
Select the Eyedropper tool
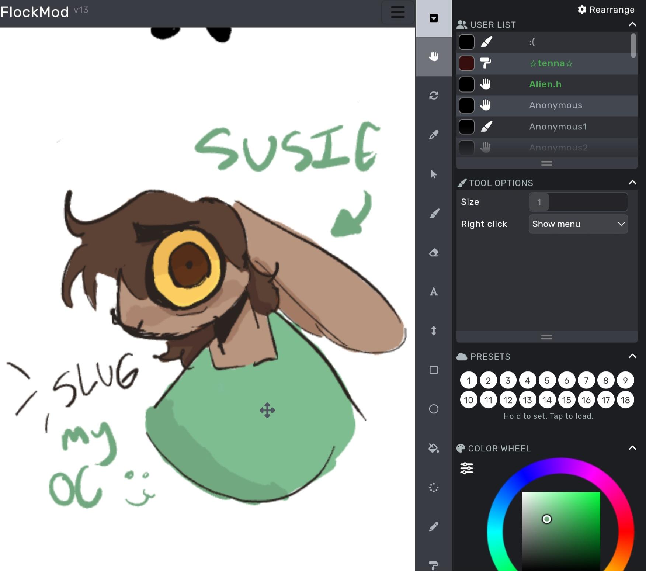pyautogui.click(x=434, y=135)
